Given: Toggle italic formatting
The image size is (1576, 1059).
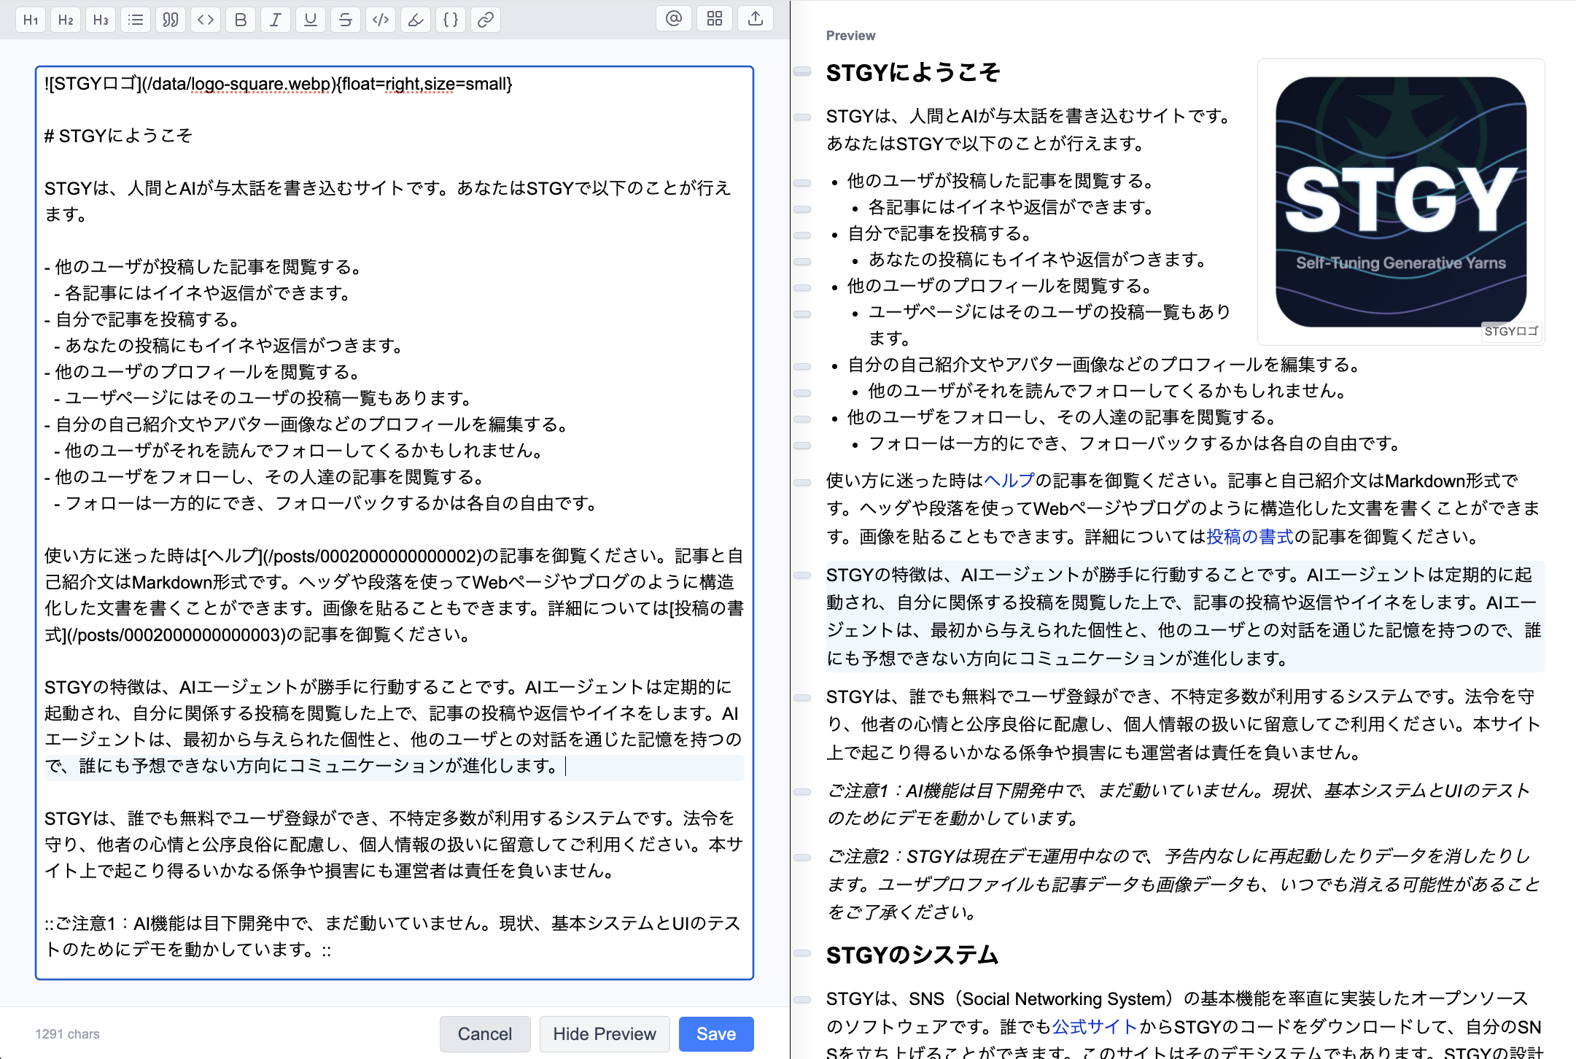Looking at the screenshot, I should (276, 20).
